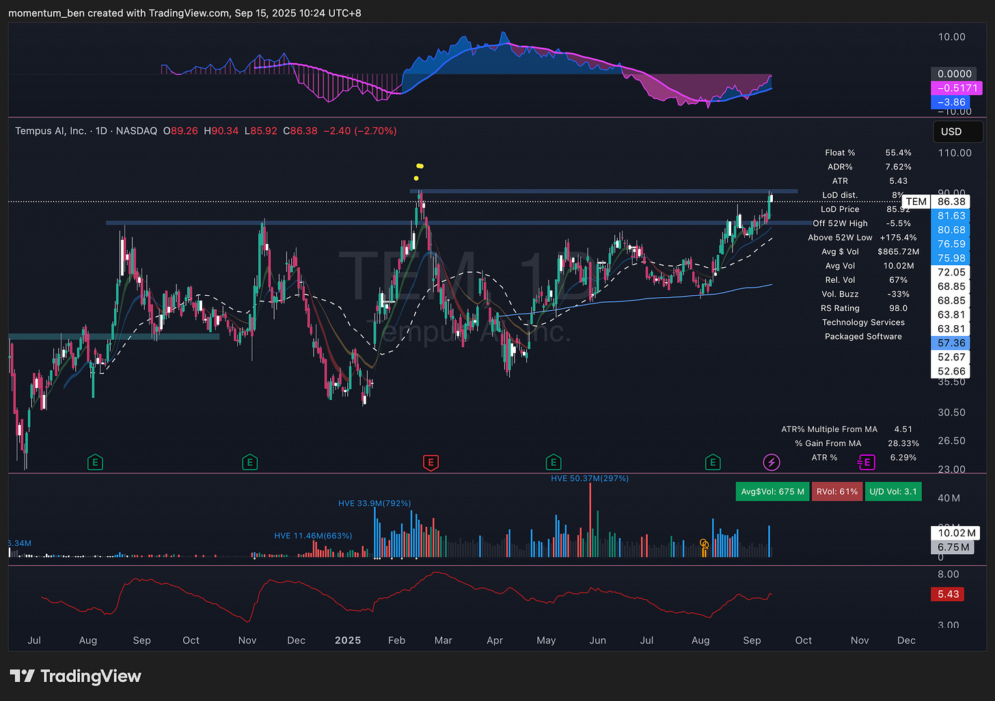This screenshot has height=701, width=995.
Task: Click the May label on time axis
Action: (x=546, y=641)
